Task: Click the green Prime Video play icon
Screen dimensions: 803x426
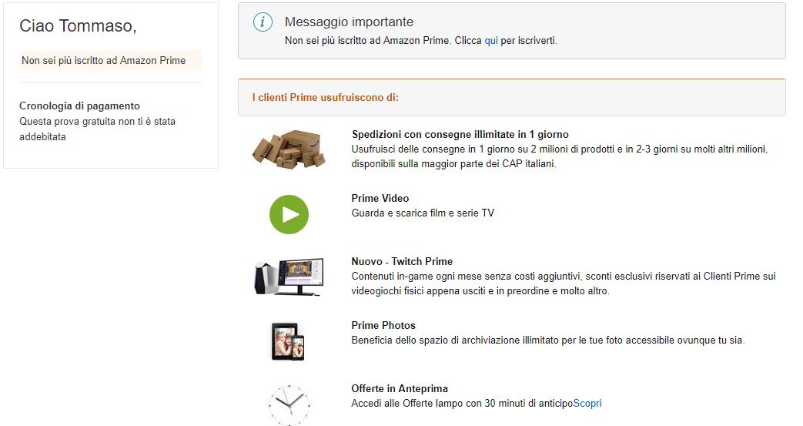Action: [x=289, y=214]
